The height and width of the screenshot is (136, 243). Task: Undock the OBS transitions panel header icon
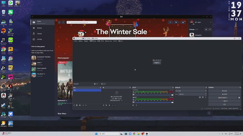pyautogui.click(x=206, y=87)
